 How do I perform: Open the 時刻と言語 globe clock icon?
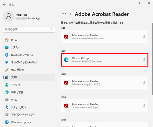click(7, 92)
